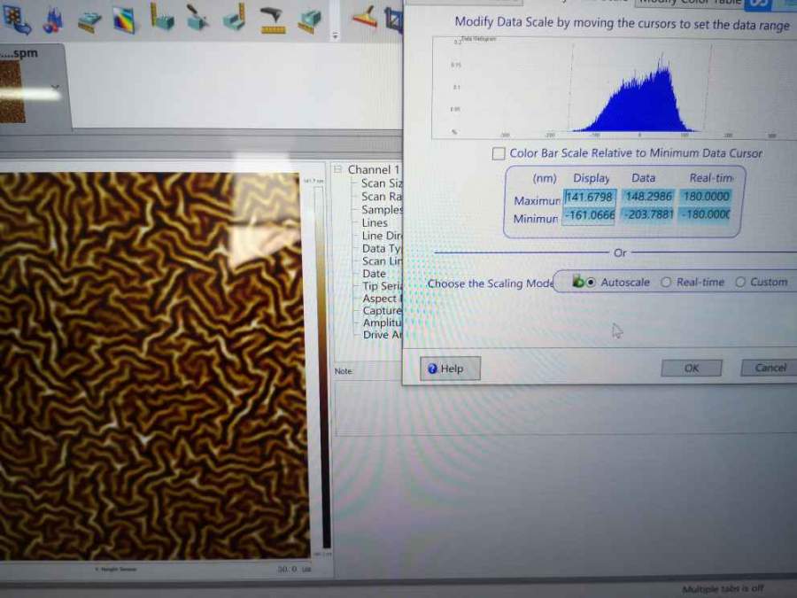Select the blue crop frame tool
Screen dimensions: 797x598
[394, 19]
